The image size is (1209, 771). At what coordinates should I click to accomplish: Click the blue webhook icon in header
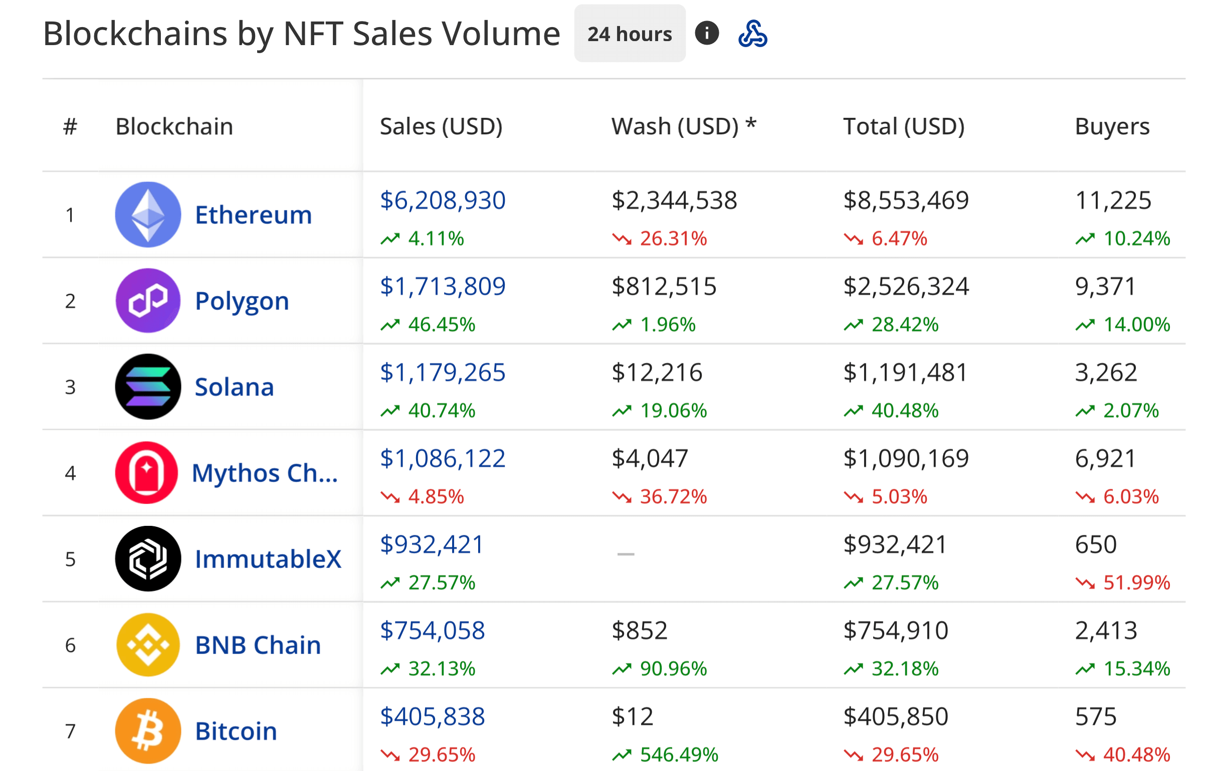(x=752, y=34)
